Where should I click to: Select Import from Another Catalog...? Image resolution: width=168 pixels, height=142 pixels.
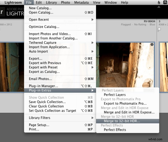(x=60, y=38)
